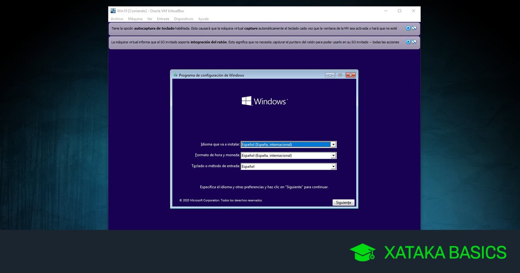Select the Ver menu
The width and height of the screenshot is (520, 273).
(149, 19)
